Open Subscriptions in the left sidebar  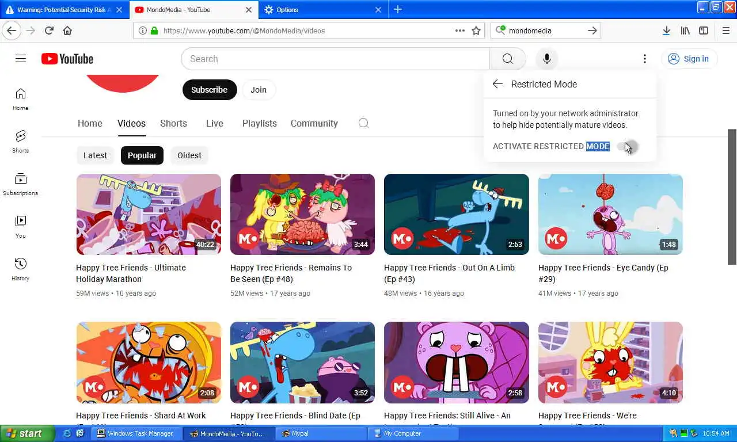21,184
